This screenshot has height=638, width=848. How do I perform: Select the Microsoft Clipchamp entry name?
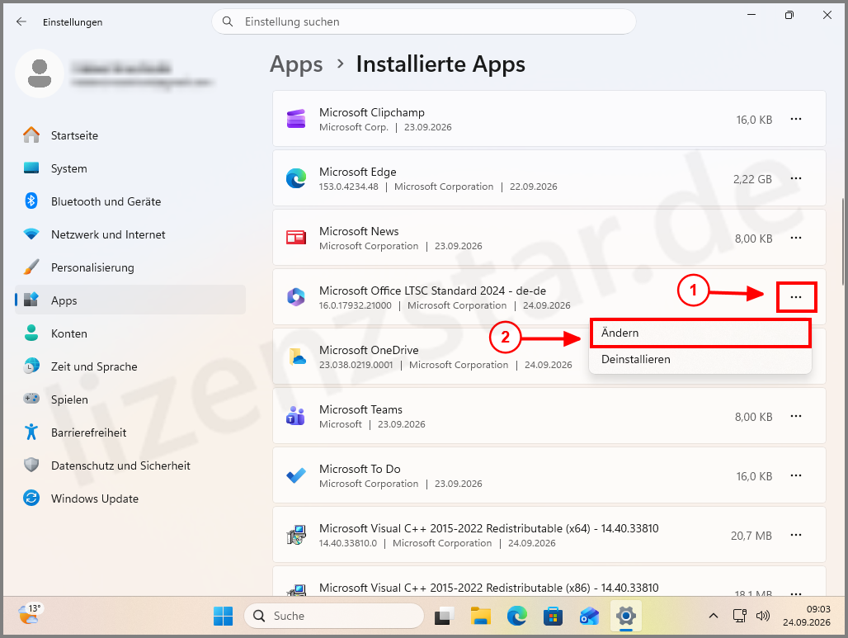pos(371,112)
